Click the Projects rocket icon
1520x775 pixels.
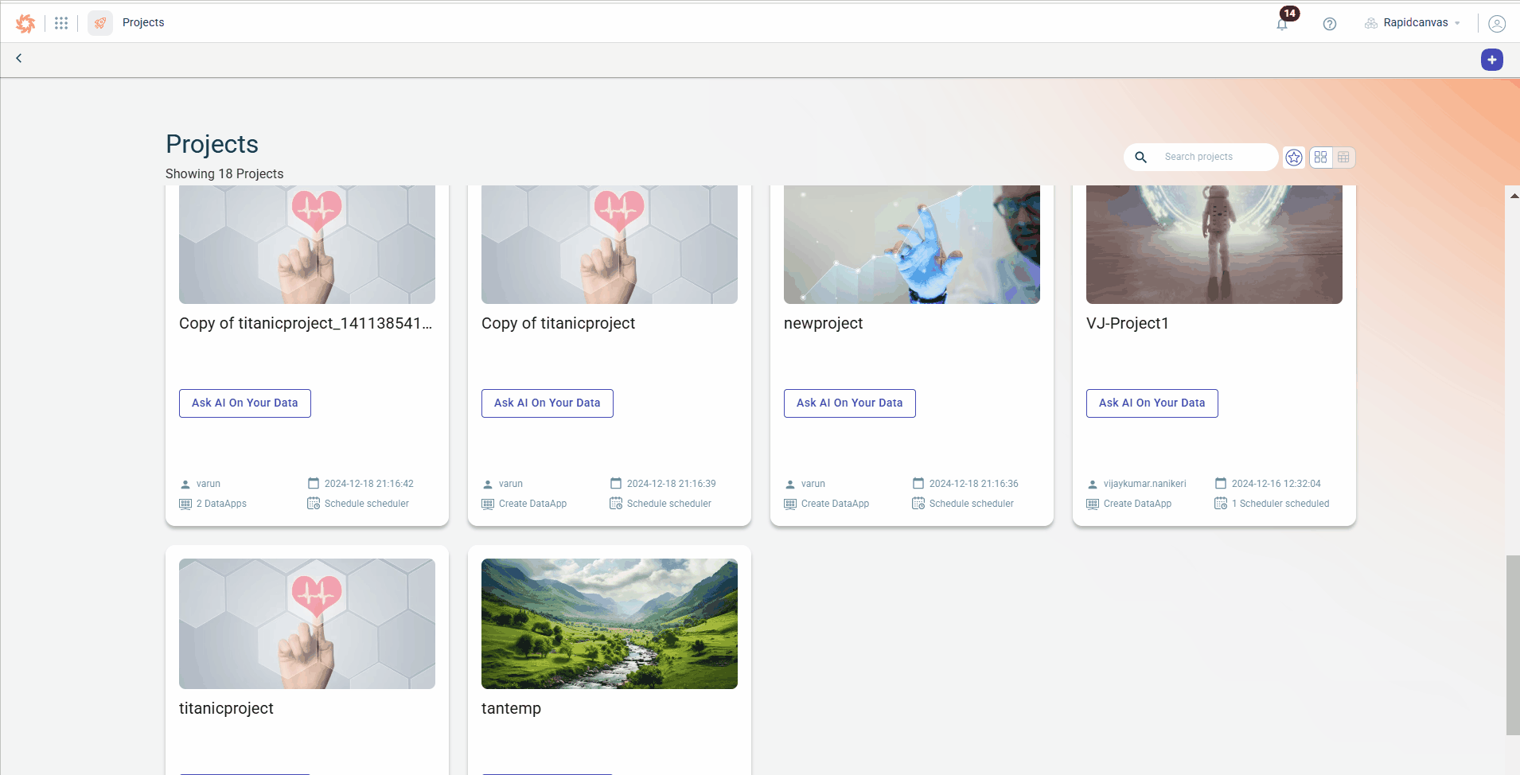[100, 23]
